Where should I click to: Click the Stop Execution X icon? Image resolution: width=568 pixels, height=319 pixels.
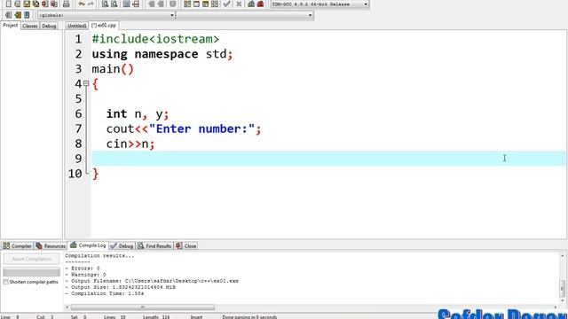239,4
